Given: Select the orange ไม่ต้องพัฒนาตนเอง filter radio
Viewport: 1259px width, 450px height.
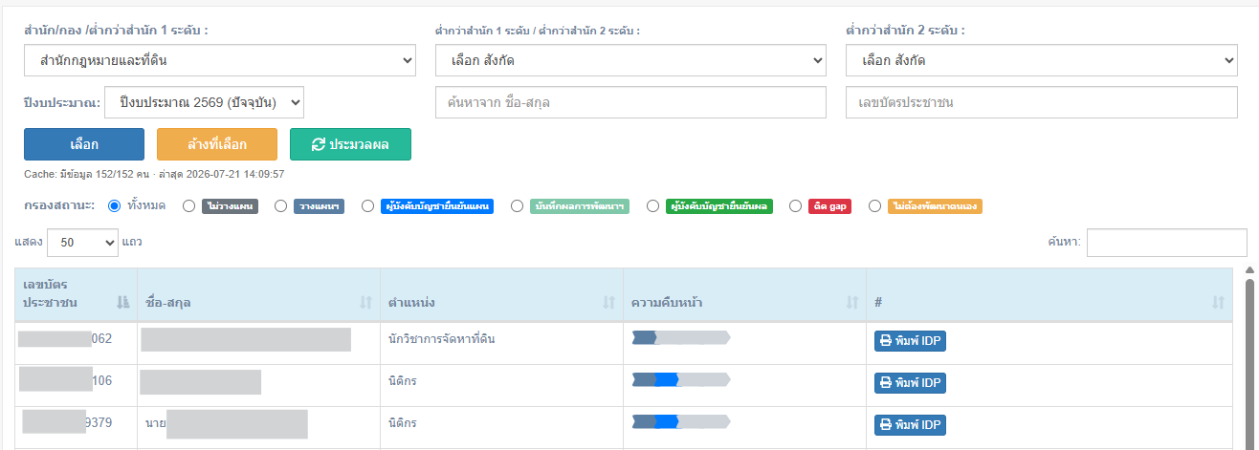Looking at the screenshot, I should 874,205.
